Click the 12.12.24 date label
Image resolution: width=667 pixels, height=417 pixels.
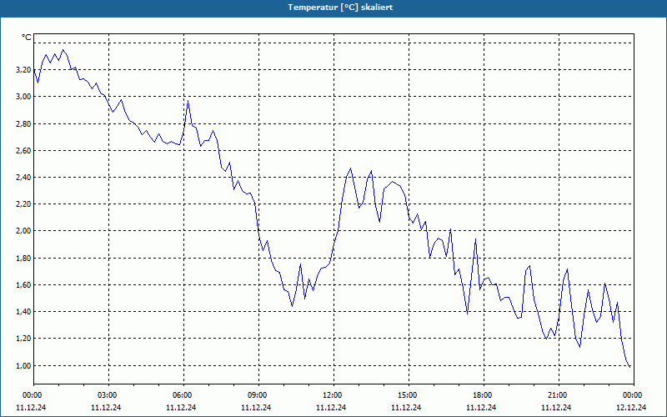coord(631,407)
